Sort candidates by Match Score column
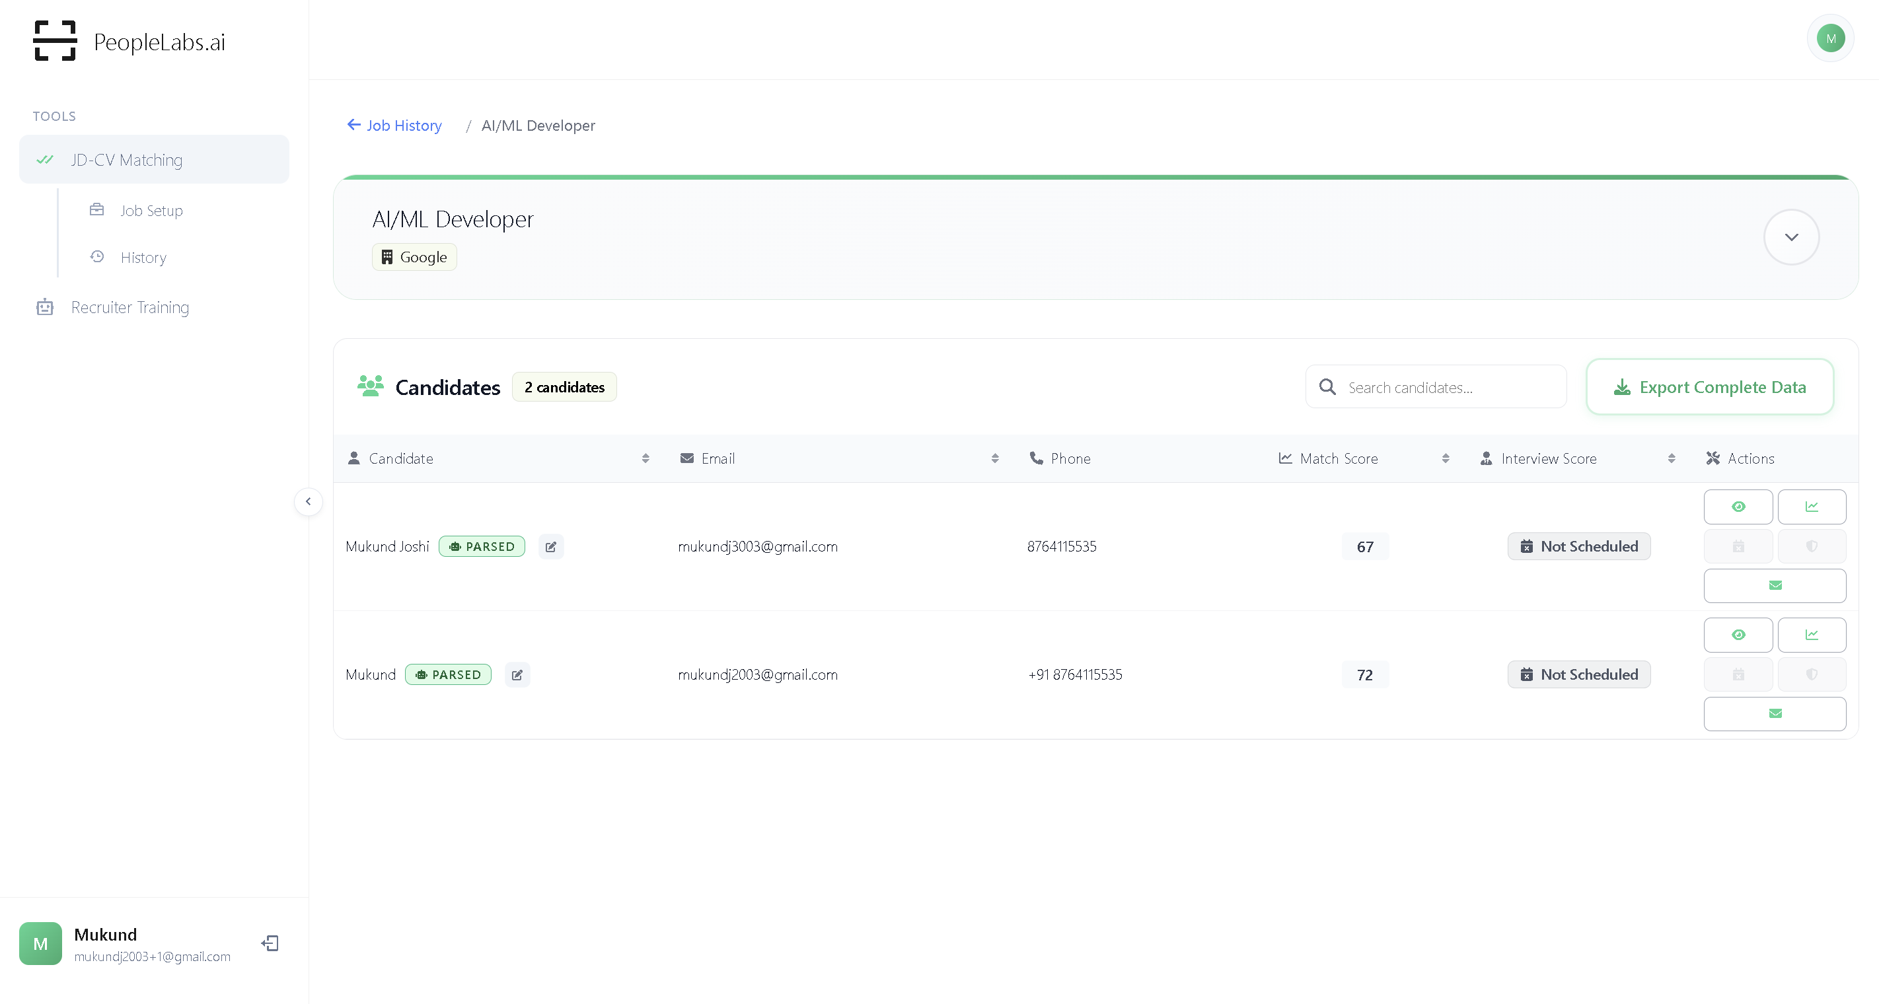This screenshot has height=1004, width=1879. pyautogui.click(x=1445, y=458)
